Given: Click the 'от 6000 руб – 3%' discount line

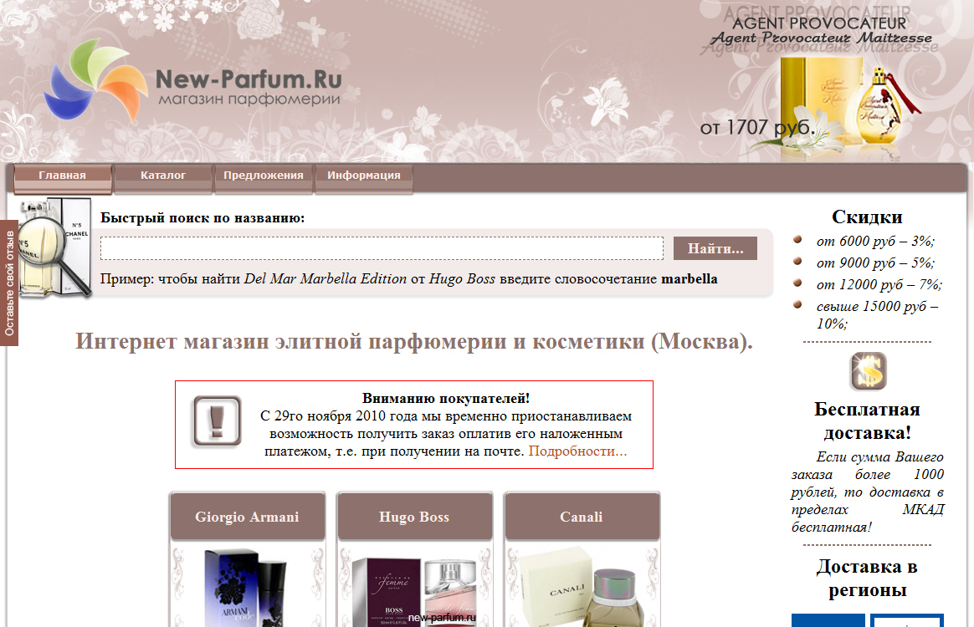Looking at the screenshot, I should pyautogui.click(x=874, y=241).
